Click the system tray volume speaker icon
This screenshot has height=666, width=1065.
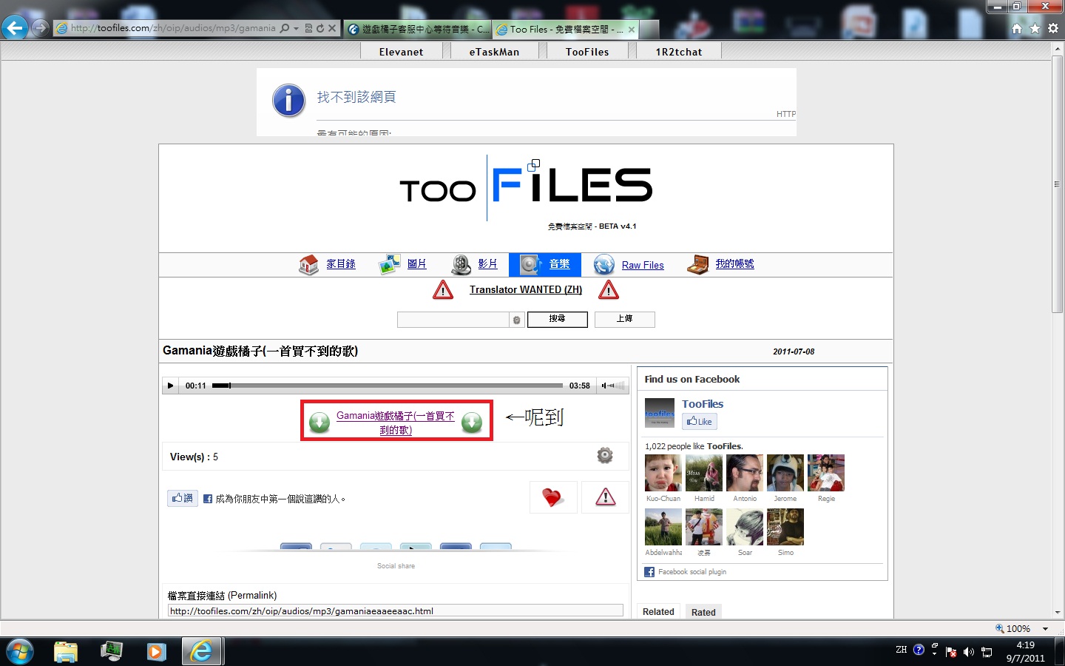tap(969, 652)
